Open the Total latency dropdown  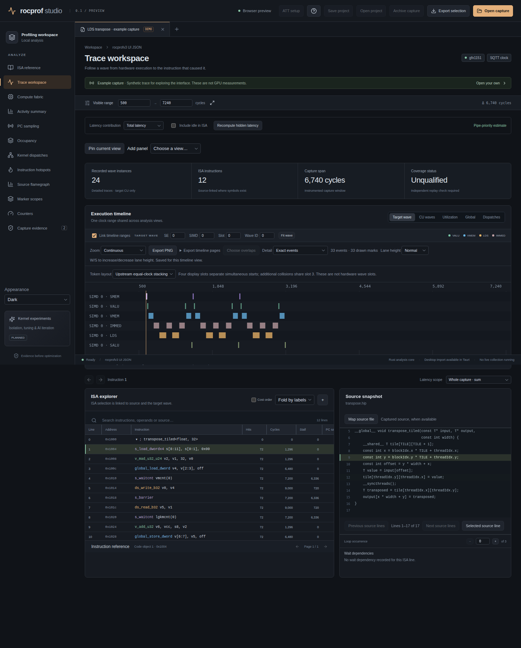[143, 126]
